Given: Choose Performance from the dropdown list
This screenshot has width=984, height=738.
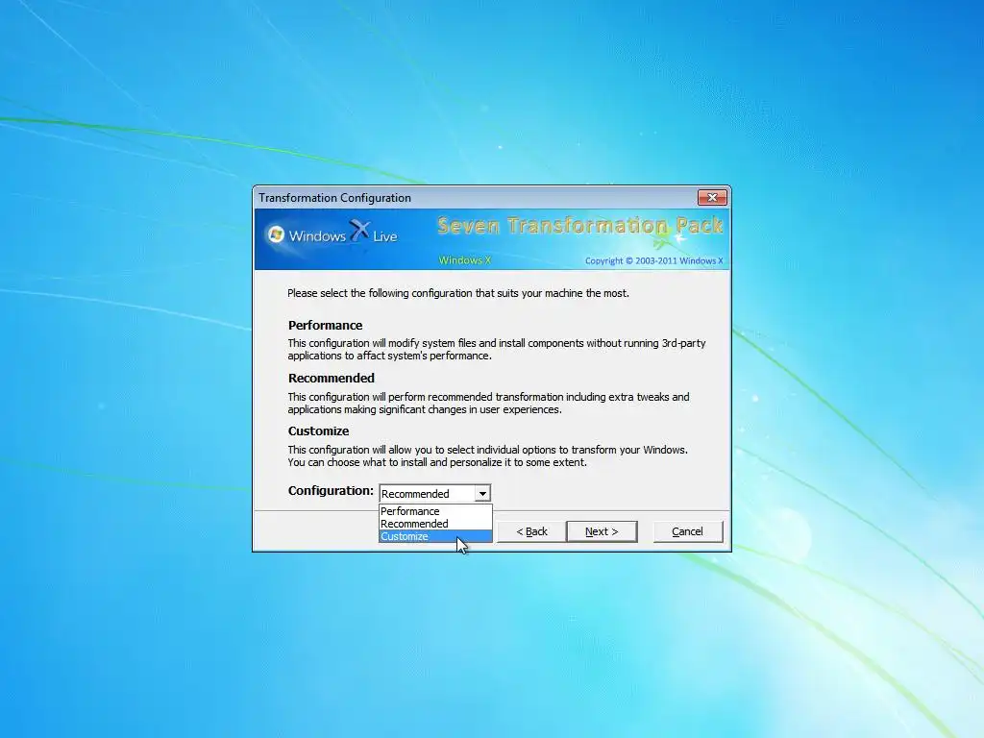Looking at the screenshot, I should click(x=435, y=511).
